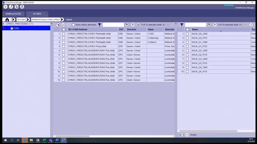Check the row 4 LPHD1 Proxy checkbox
This screenshot has width=257, height=144.
click(x=63, y=46)
